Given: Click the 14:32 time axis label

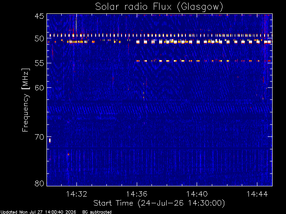Looking at the screenshot, I should (76, 194).
